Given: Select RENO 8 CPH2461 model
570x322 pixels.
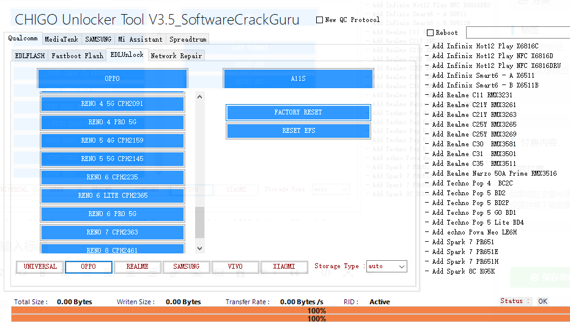Looking at the screenshot, I should pos(112,249).
